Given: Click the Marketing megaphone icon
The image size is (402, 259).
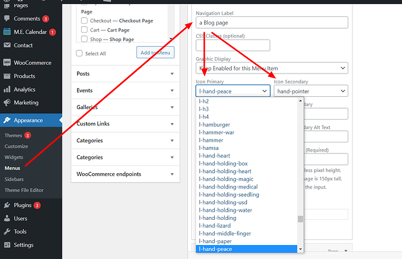Looking at the screenshot, I should tap(7, 103).
